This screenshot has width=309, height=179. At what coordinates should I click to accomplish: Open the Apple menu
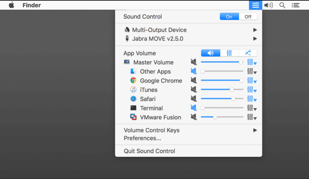click(11, 5)
